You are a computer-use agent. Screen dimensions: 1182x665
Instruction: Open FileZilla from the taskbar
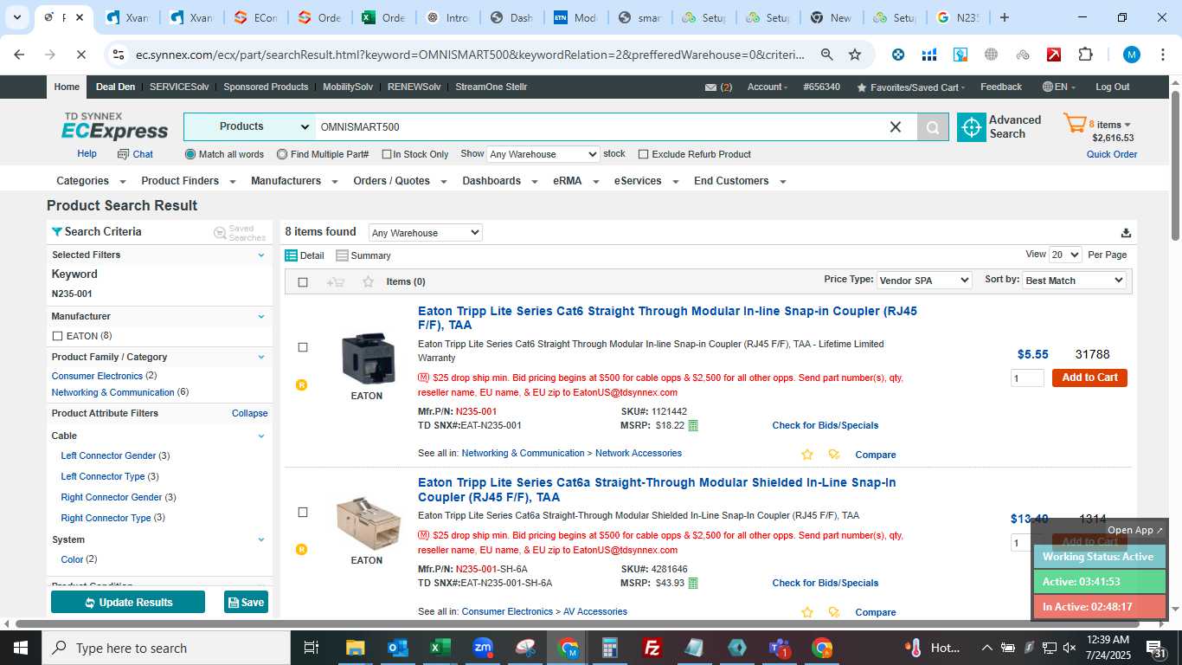(x=652, y=648)
